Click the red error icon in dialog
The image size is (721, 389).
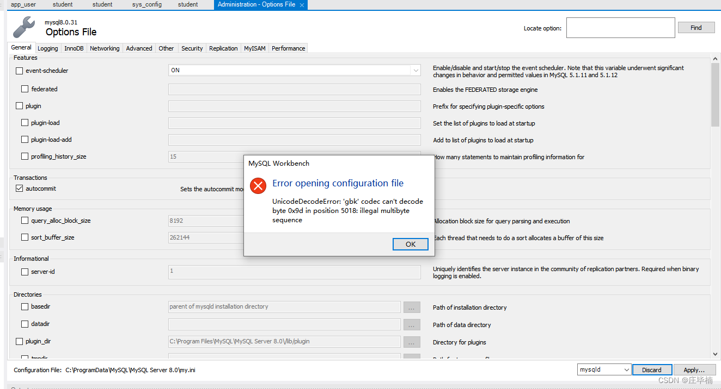(x=258, y=186)
